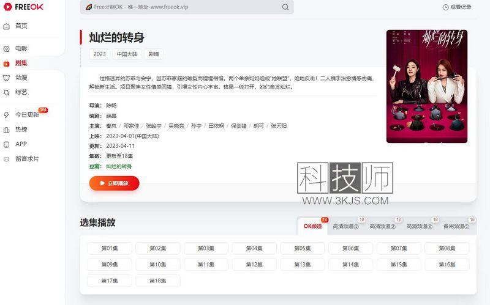
Task: Play episode 第14集
Action: click(x=350, y=265)
